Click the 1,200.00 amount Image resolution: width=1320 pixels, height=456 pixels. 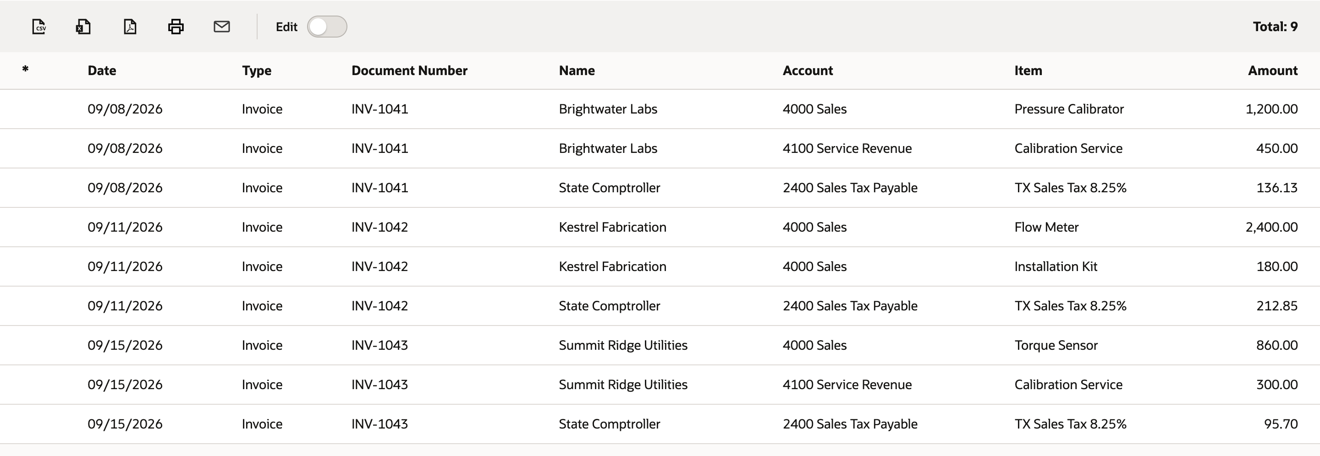pos(1272,109)
